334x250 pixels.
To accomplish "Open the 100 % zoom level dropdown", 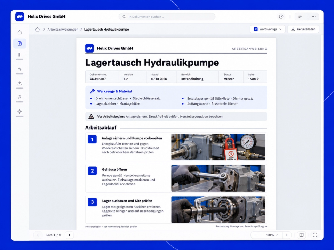I will tap(271, 235).
